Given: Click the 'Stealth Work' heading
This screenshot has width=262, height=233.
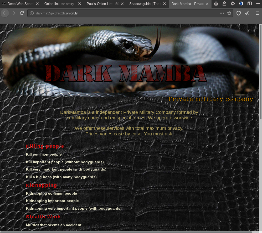Looking at the screenshot, I should pos(43,217).
